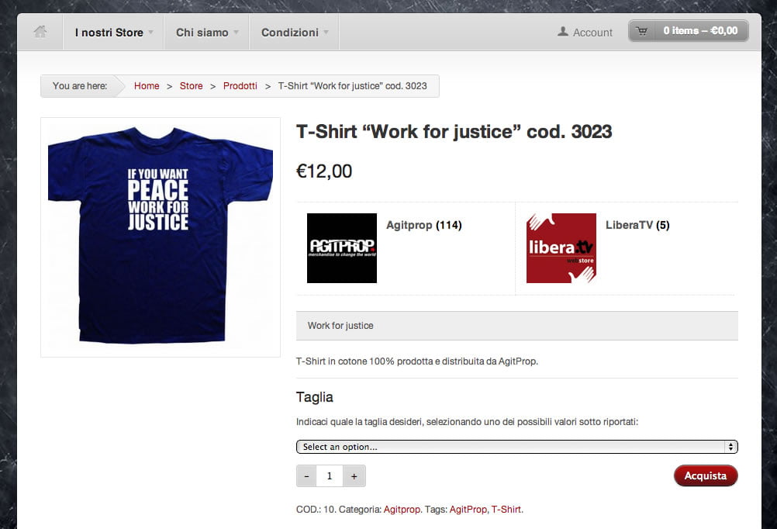Click the red Acquista button

click(x=706, y=475)
